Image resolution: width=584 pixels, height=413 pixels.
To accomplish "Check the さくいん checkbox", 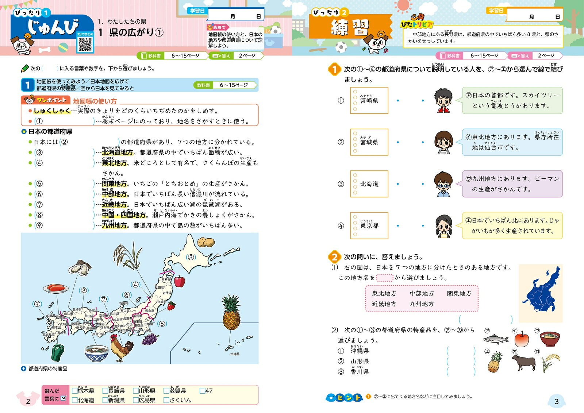I will (166, 400).
